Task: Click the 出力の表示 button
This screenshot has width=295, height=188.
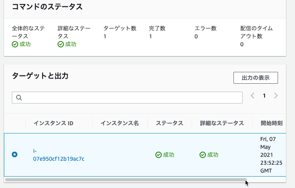Action: point(256,78)
